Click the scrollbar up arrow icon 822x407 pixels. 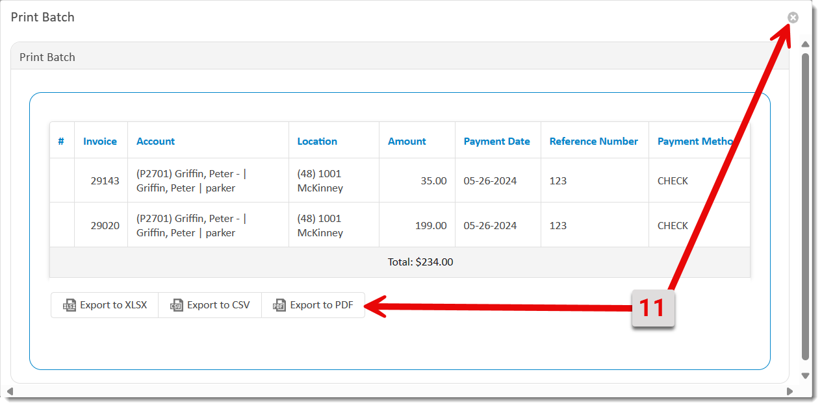(x=806, y=44)
